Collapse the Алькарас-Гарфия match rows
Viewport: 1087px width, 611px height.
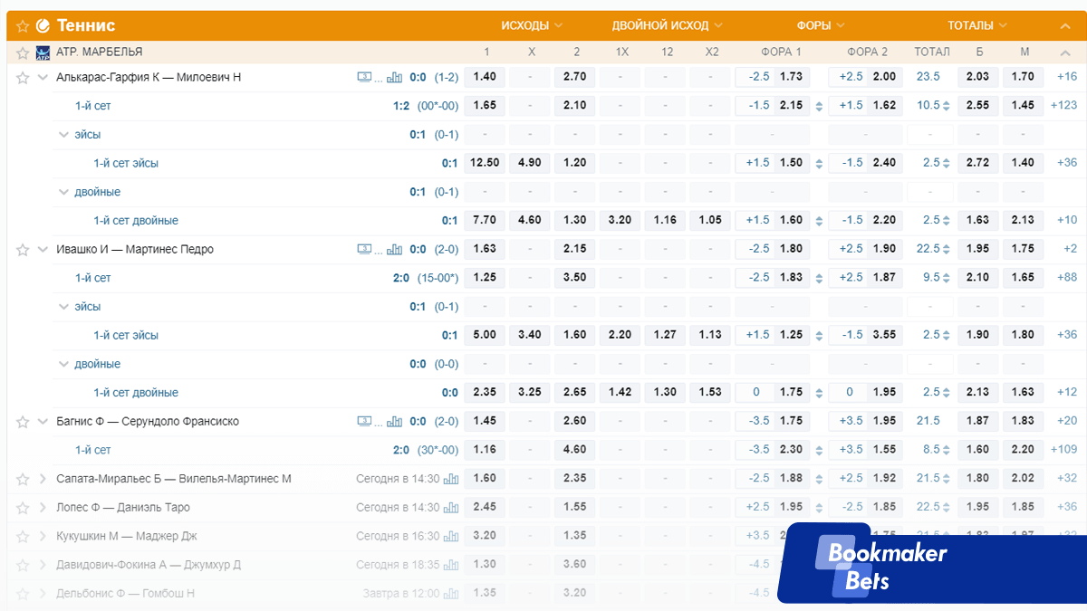coord(43,77)
